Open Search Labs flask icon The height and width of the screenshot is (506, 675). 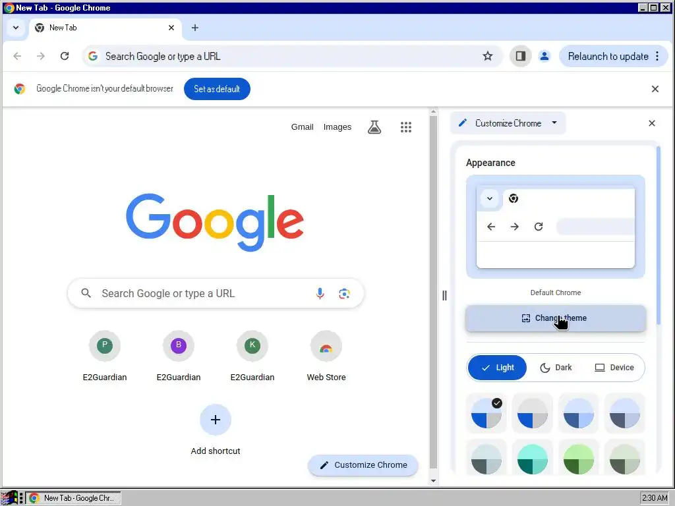[x=374, y=127]
